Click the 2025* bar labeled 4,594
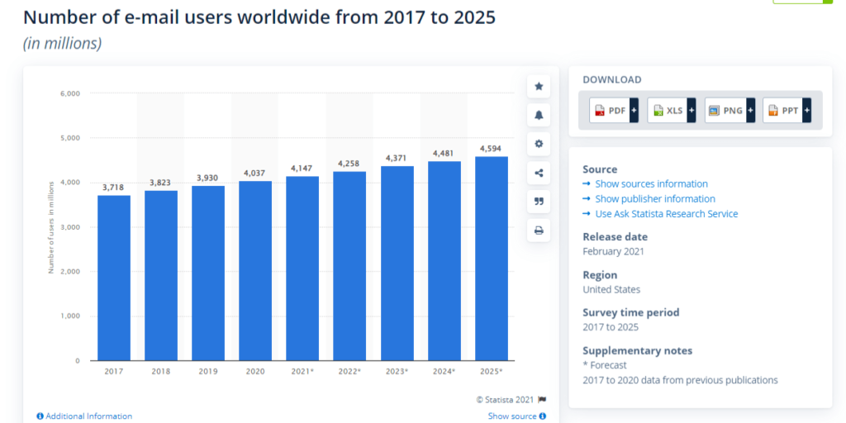The image size is (846, 423). pos(492,259)
